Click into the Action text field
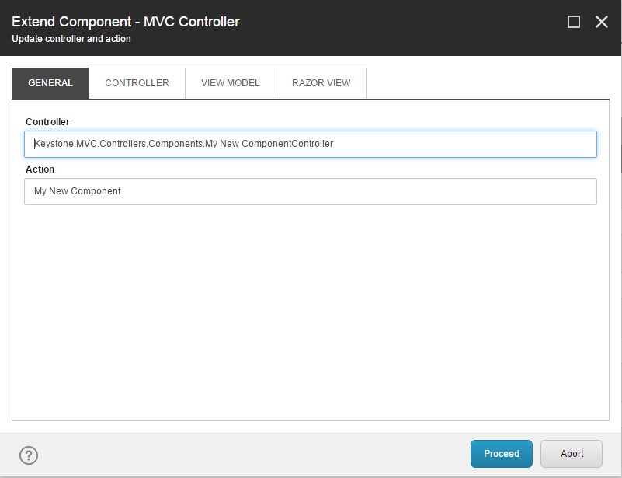This screenshot has height=478, width=622. 349,191
